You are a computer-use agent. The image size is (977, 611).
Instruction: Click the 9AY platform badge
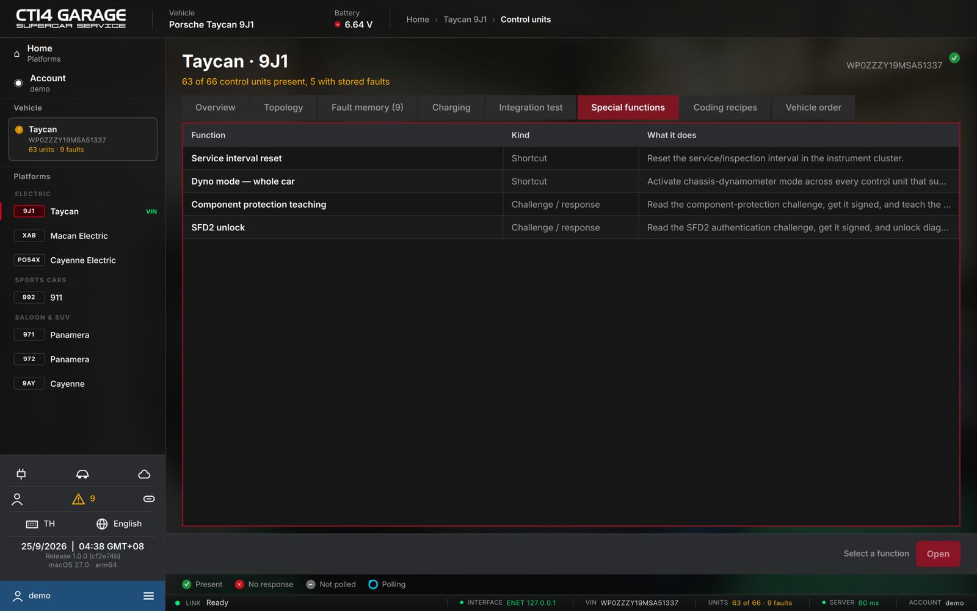(29, 384)
